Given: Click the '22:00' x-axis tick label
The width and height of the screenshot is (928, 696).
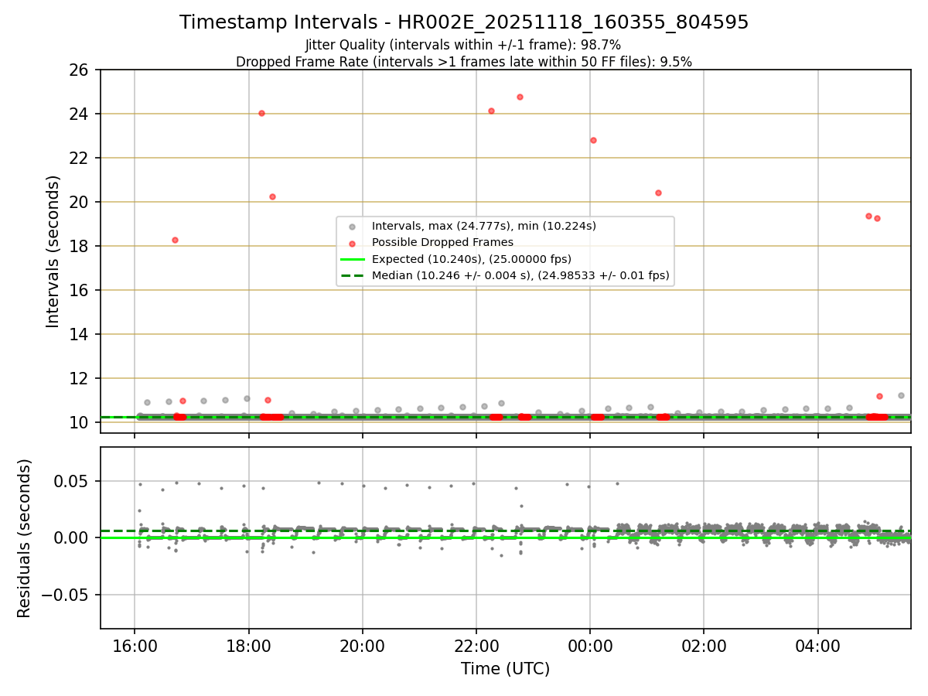Looking at the screenshot, I should click(476, 647).
